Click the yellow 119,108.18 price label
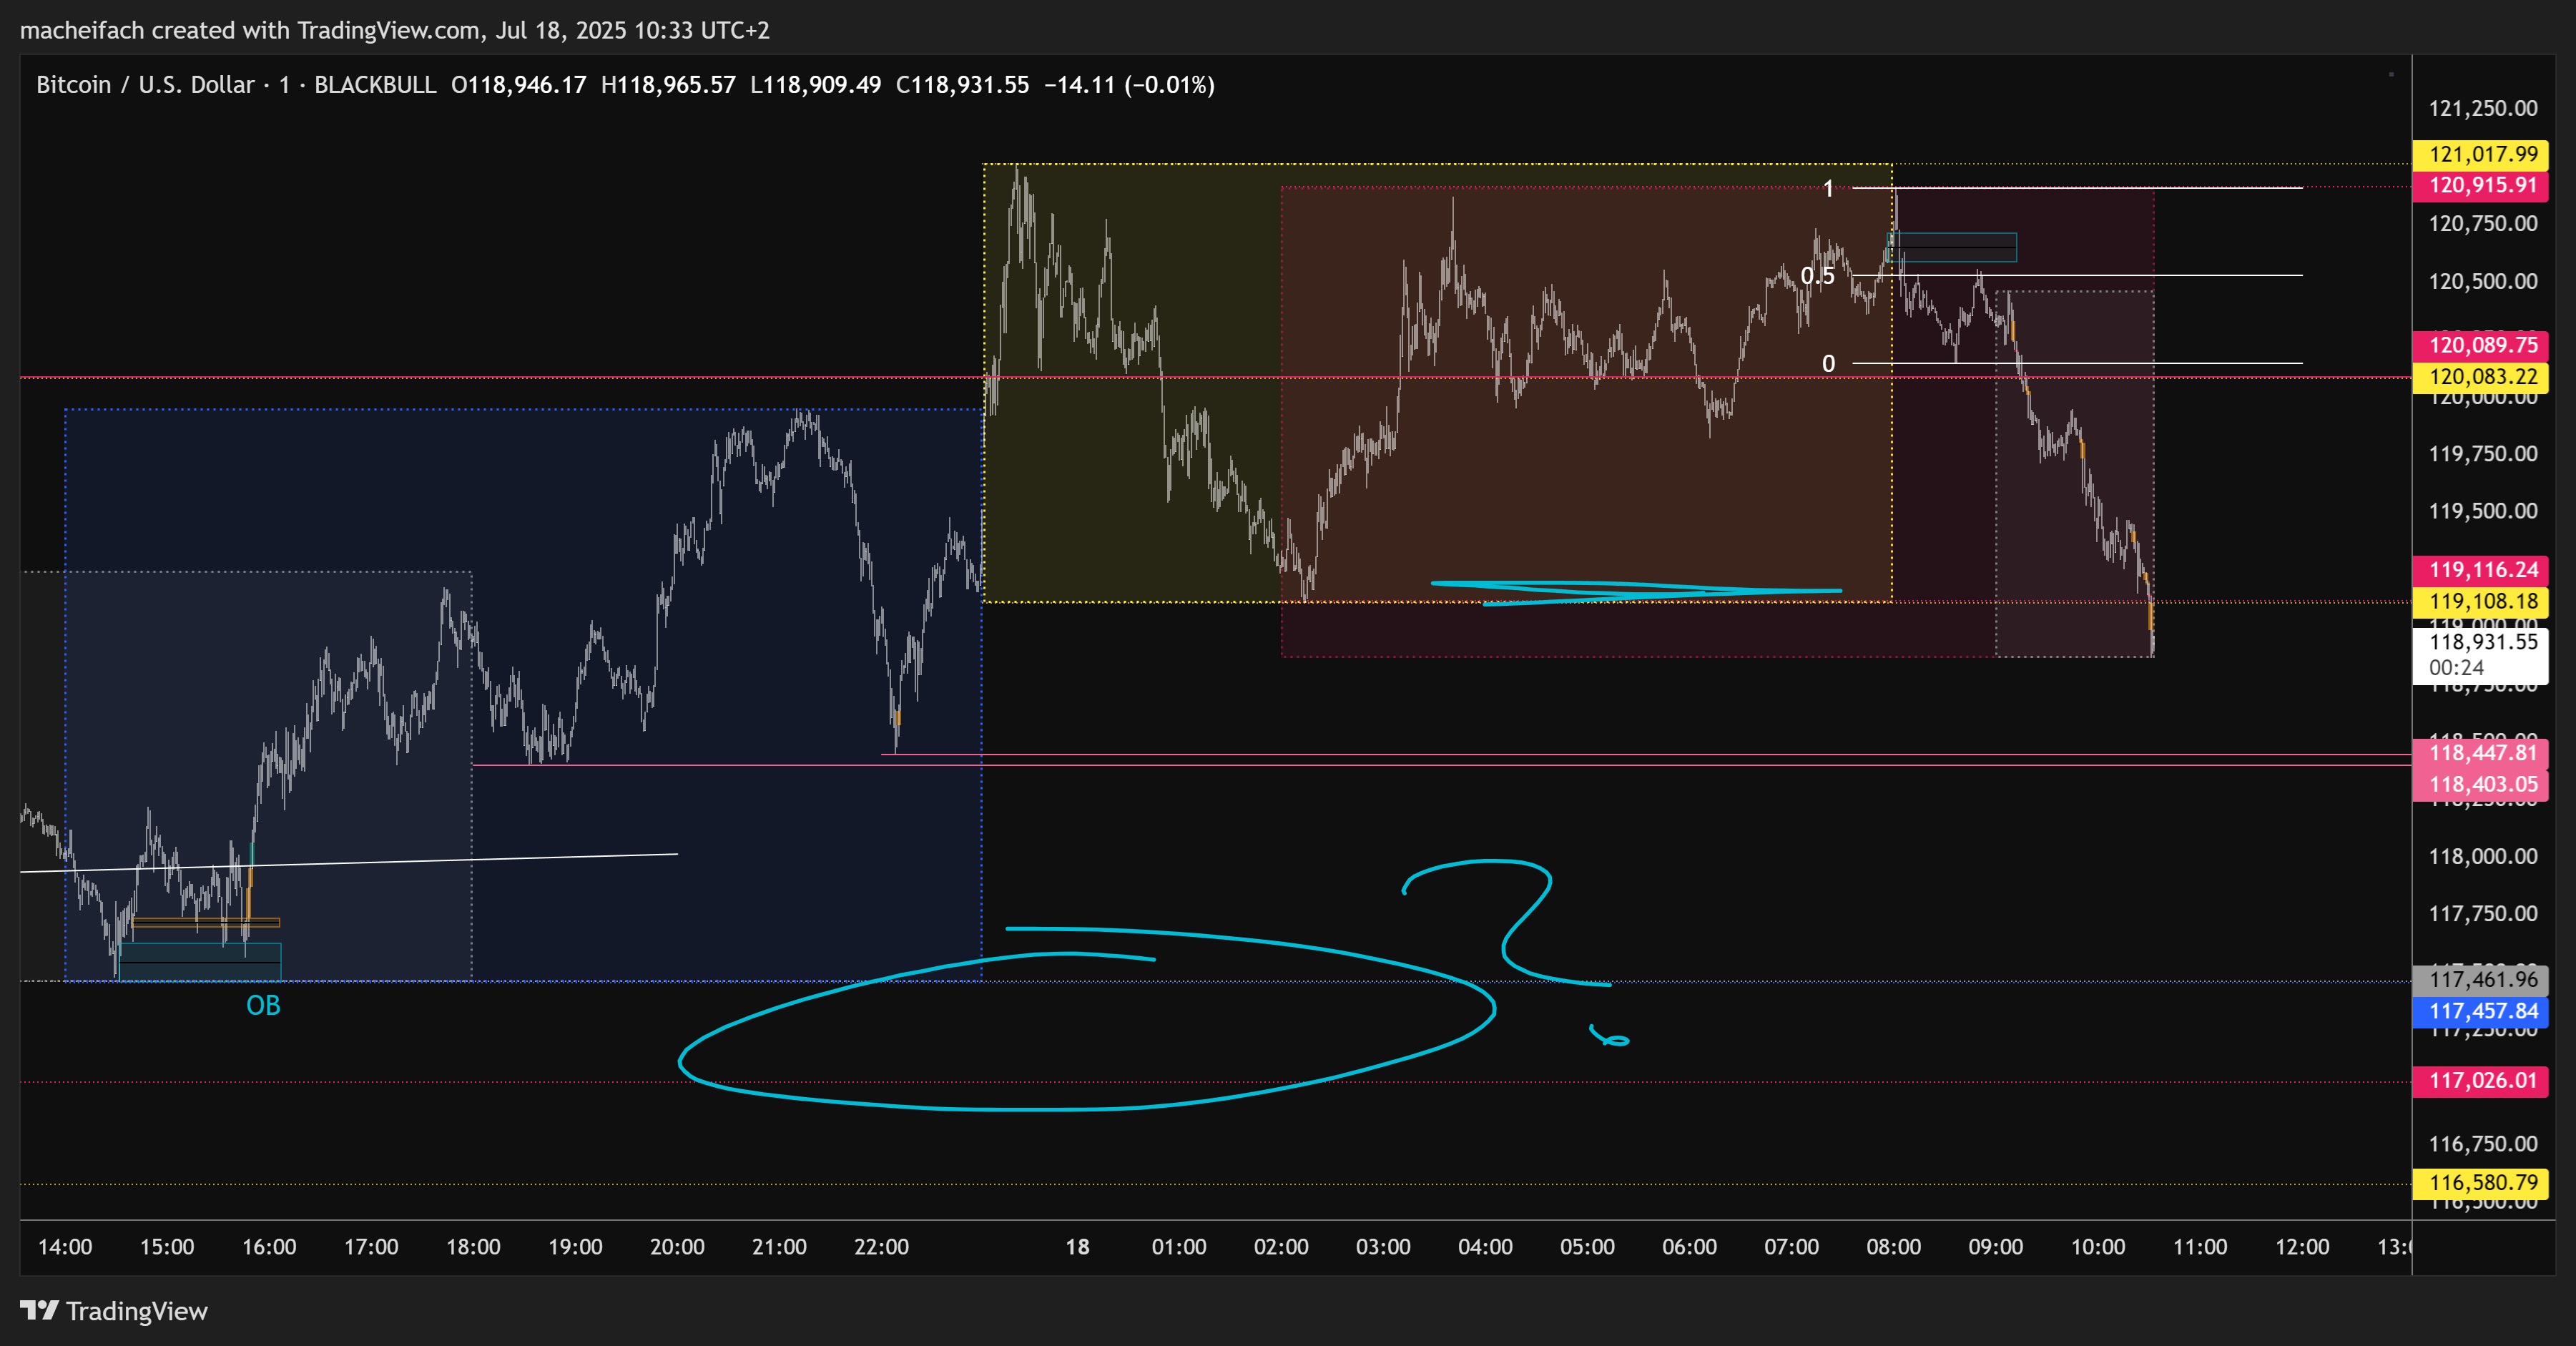The width and height of the screenshot is (2576, 1346). pos(2482,601)
